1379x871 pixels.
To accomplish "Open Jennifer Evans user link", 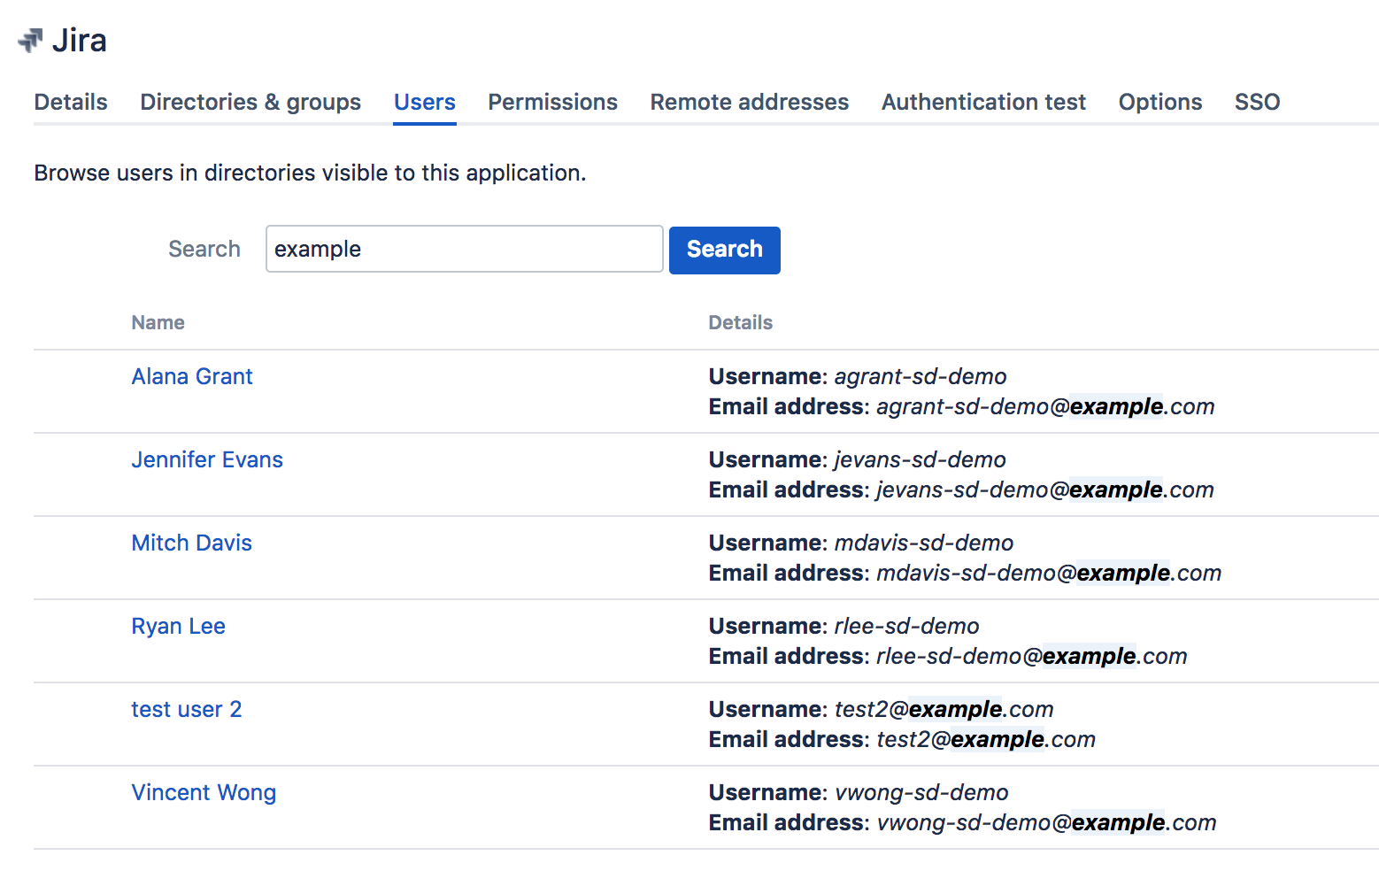I will pos(207,460).
